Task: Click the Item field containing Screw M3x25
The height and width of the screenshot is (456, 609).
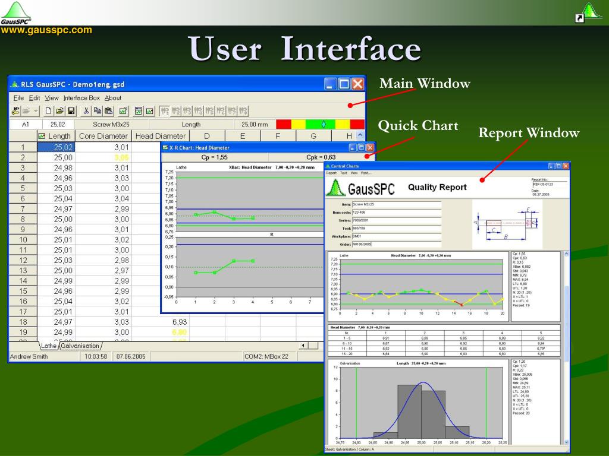Action: [396, 204]
